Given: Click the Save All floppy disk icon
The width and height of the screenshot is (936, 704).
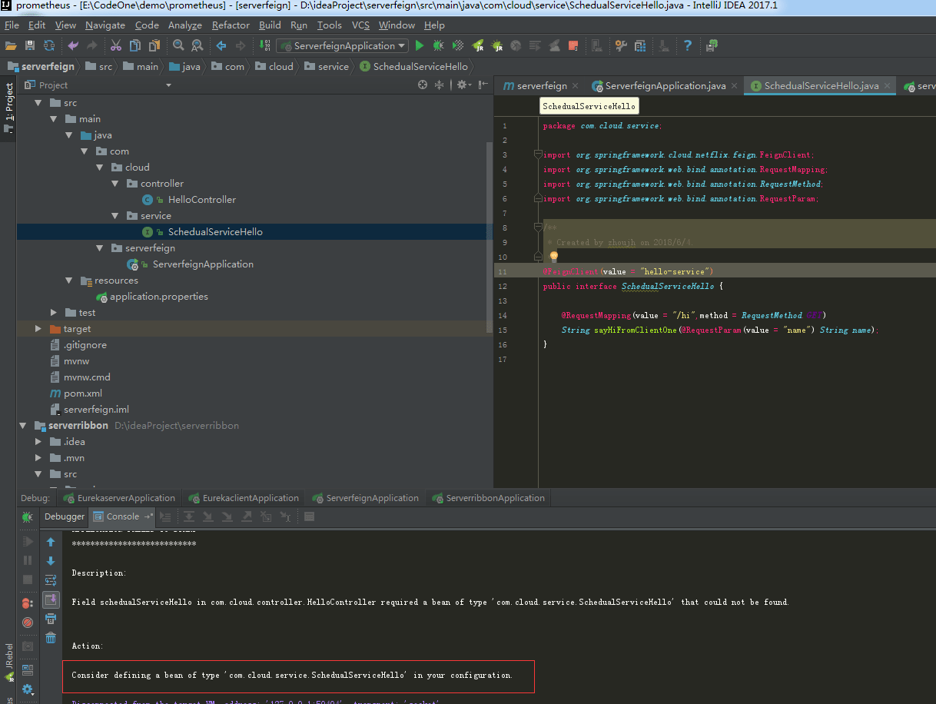Looking at the screenshot, I should coord(30,46).
